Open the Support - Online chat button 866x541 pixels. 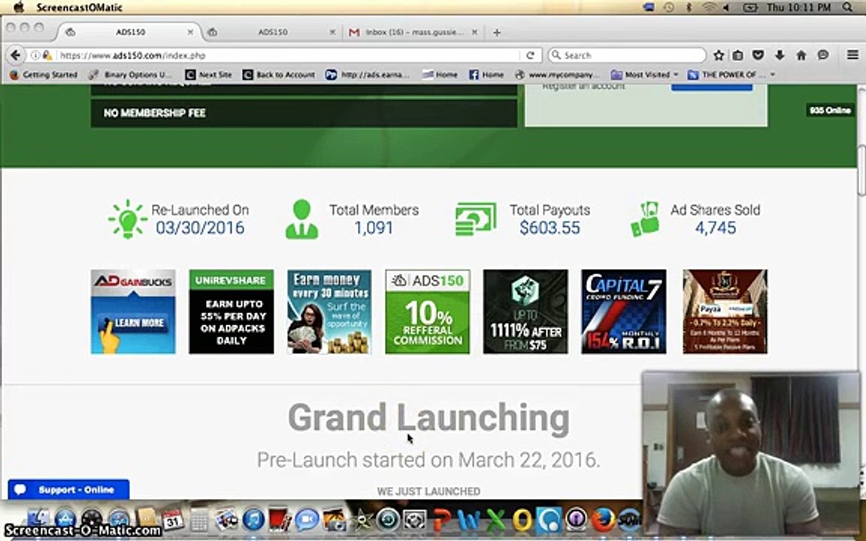point(68,490)
